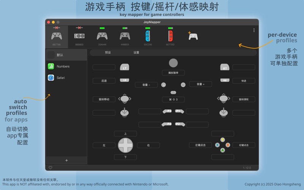Click the empty mapping field beside P3
This screenshot has height=190, width=304.
pos(150,111)
